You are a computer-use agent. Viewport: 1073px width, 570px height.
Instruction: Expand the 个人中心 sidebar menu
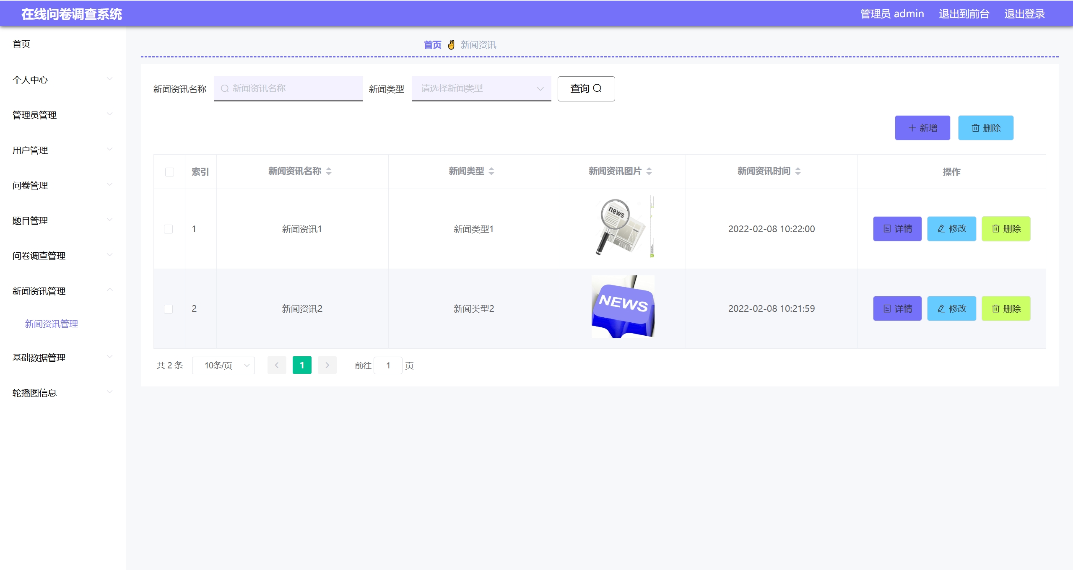click(x=63, y=80)
